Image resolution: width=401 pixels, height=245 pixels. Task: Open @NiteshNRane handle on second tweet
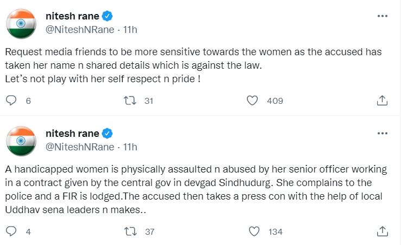coord(80,147)
